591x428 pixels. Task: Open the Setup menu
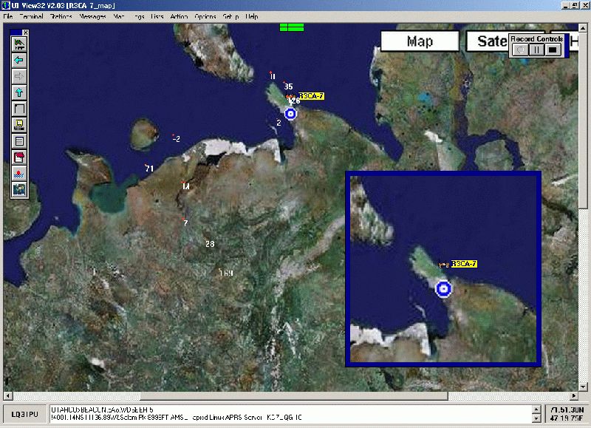230,16
